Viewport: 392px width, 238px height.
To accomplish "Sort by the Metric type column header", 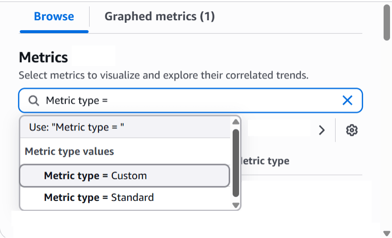I will [x=265, y=161].
